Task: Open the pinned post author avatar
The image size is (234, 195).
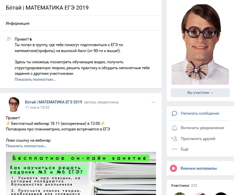Action: (14, 104)
